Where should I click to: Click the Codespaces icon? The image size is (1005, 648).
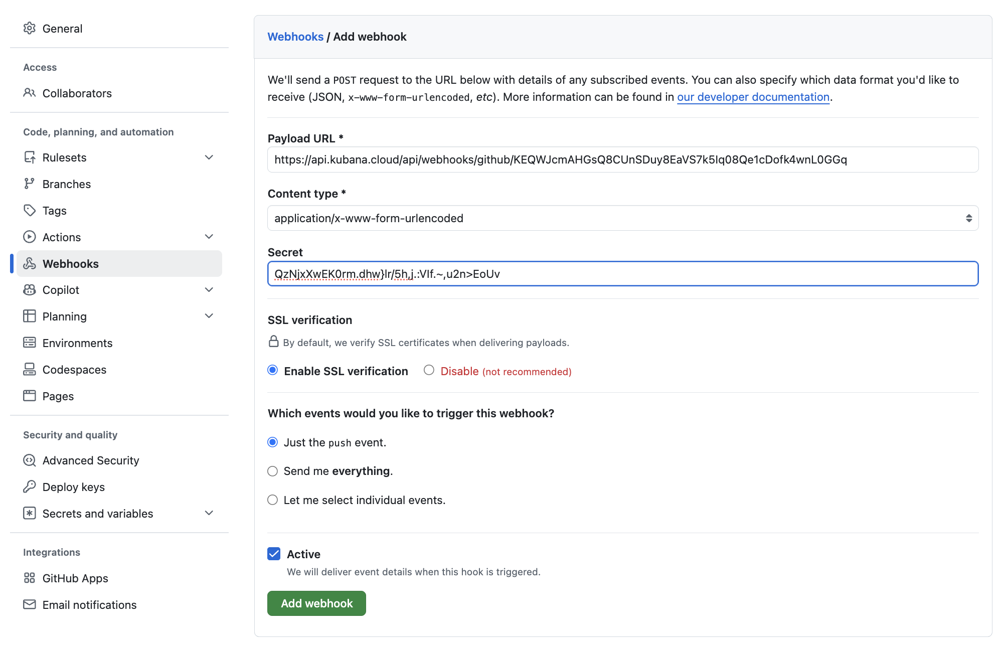30,370
